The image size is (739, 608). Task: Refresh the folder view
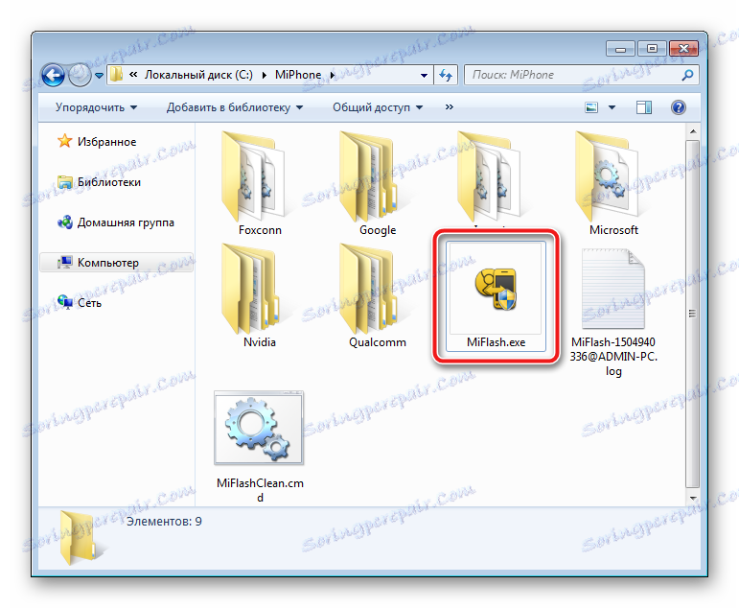[x=446, y=75]
